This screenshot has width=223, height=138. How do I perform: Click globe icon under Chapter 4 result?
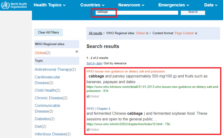pyautogui.click(x=88, y=130)
